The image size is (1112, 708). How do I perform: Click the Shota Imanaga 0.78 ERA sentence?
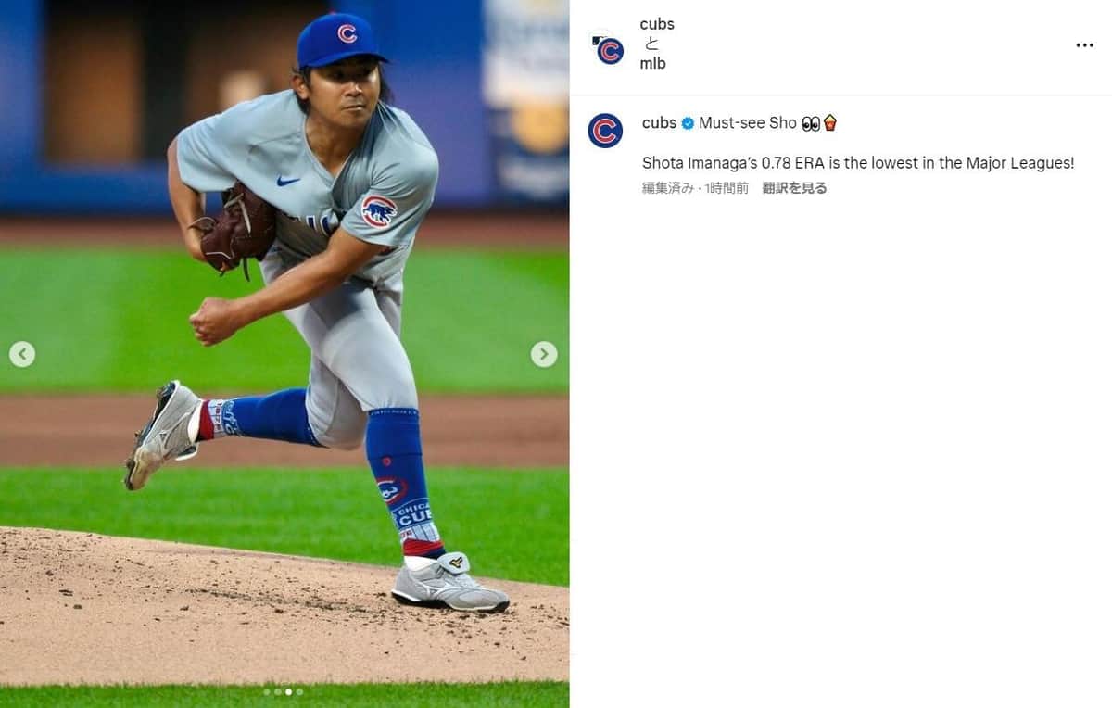[857, 163]
